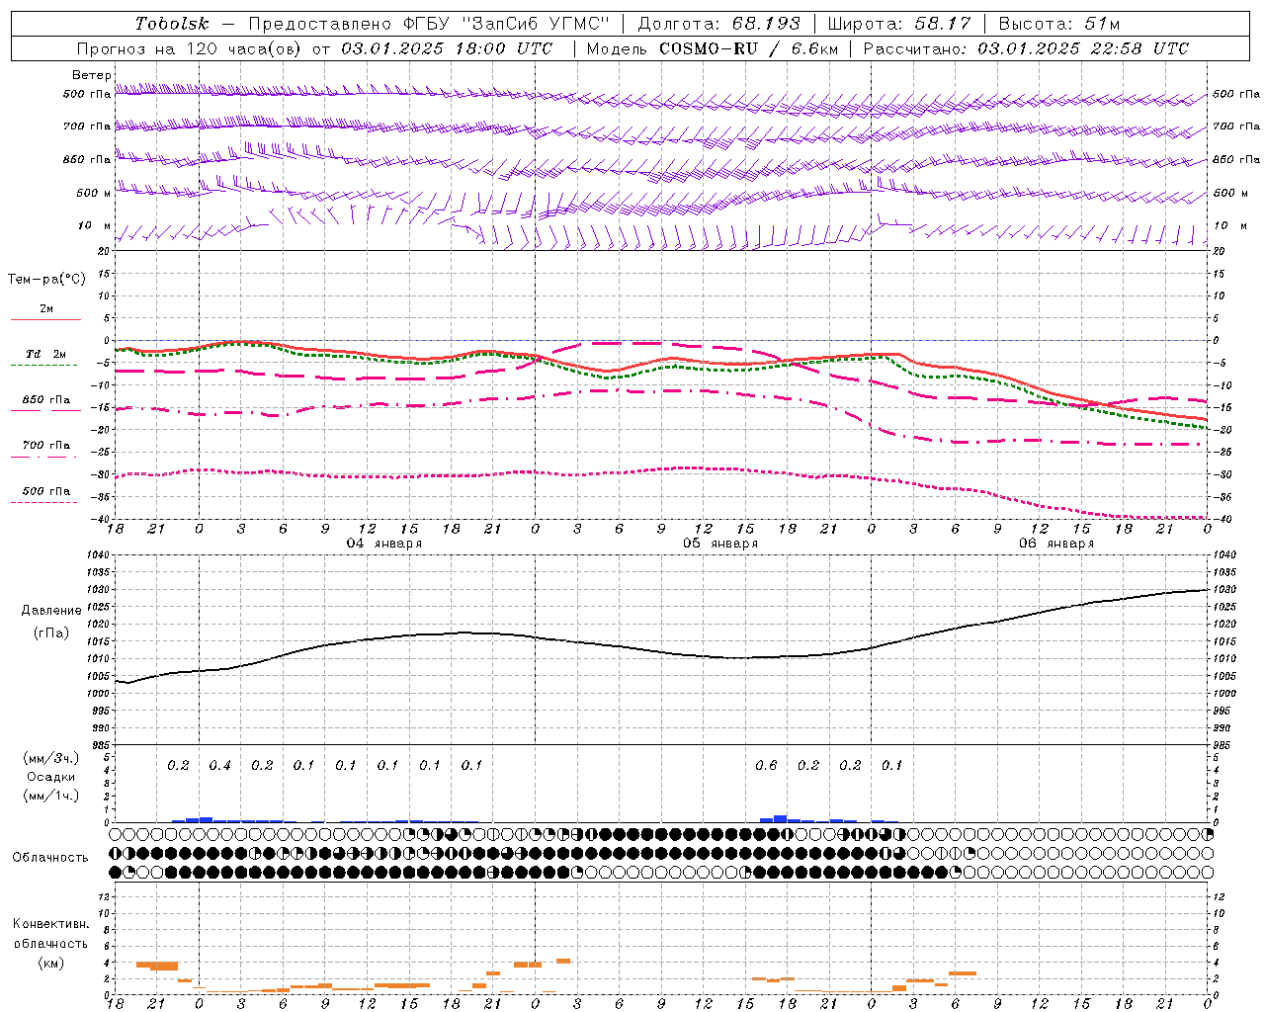Click the (мм/1ч.) unit label

click(51, 795)
